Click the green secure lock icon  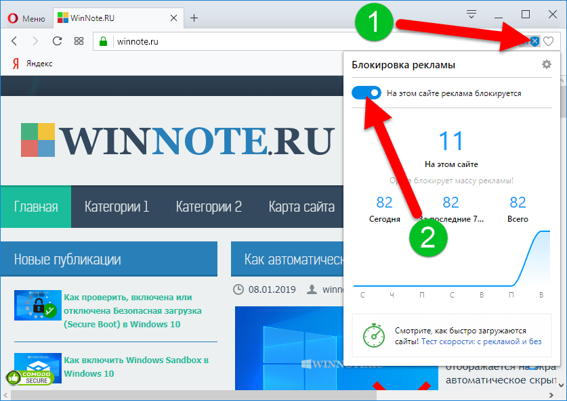pyautogui.click(x=104, y=41)
